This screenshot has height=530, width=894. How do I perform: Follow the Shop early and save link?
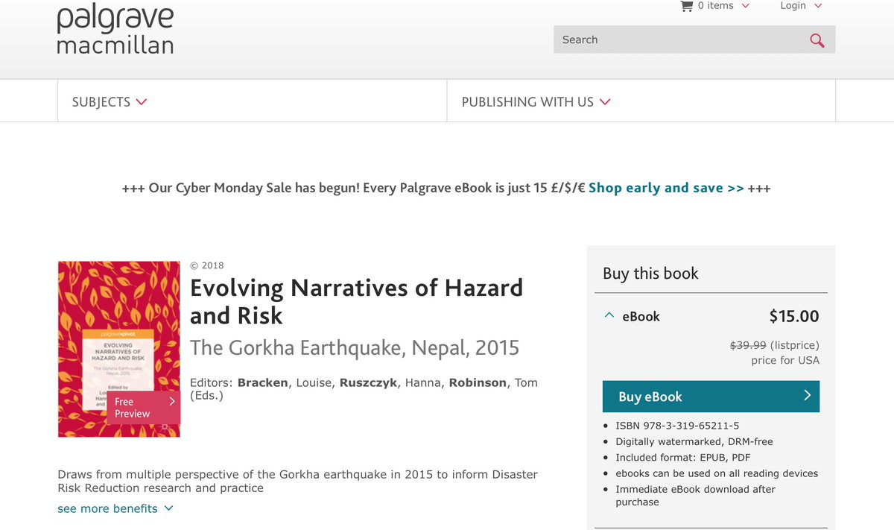coord(666,188)
